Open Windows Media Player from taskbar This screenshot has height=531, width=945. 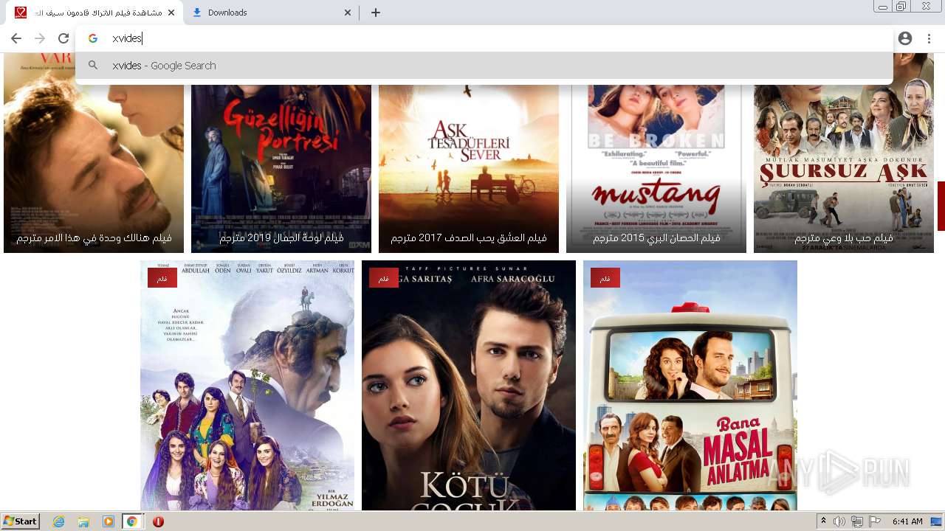[x=108, y=521]
